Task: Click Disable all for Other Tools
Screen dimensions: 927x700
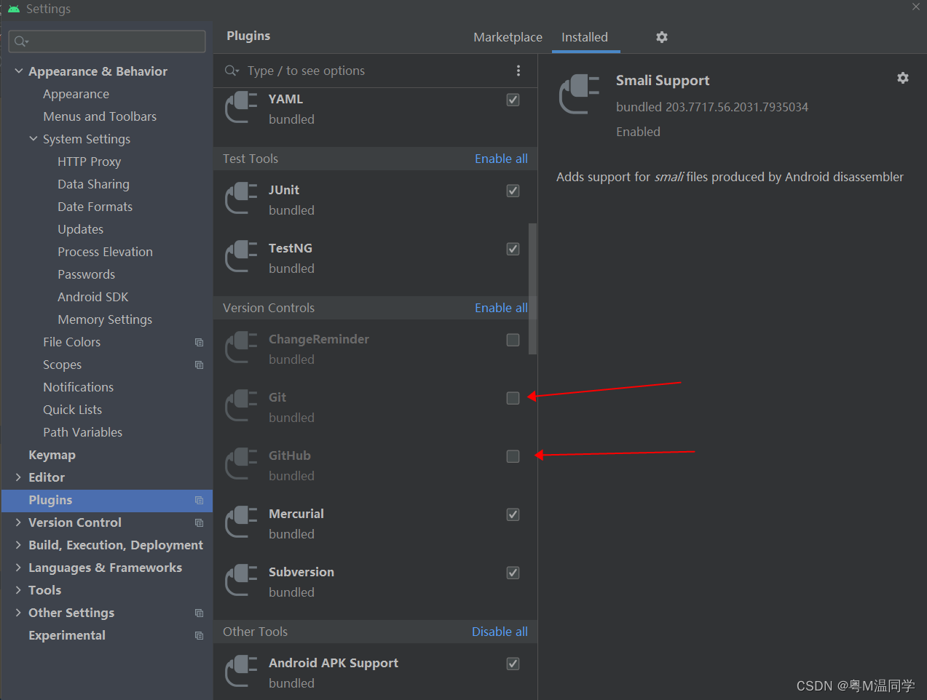Action: coord(500,632)
